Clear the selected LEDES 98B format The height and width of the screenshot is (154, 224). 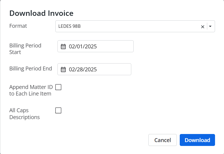click(x=202, y=27)
